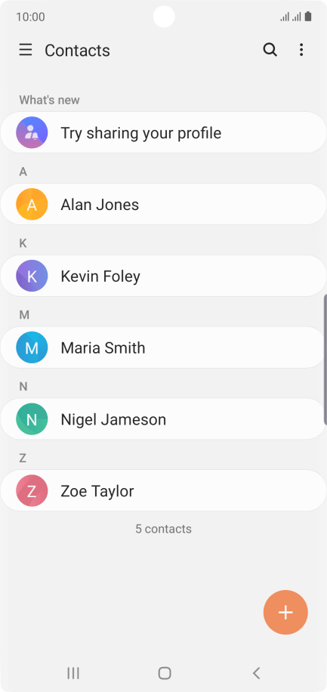327x692 pixels.
Task: Open the Alan Jones contact entry
Action: coord(163,204)
